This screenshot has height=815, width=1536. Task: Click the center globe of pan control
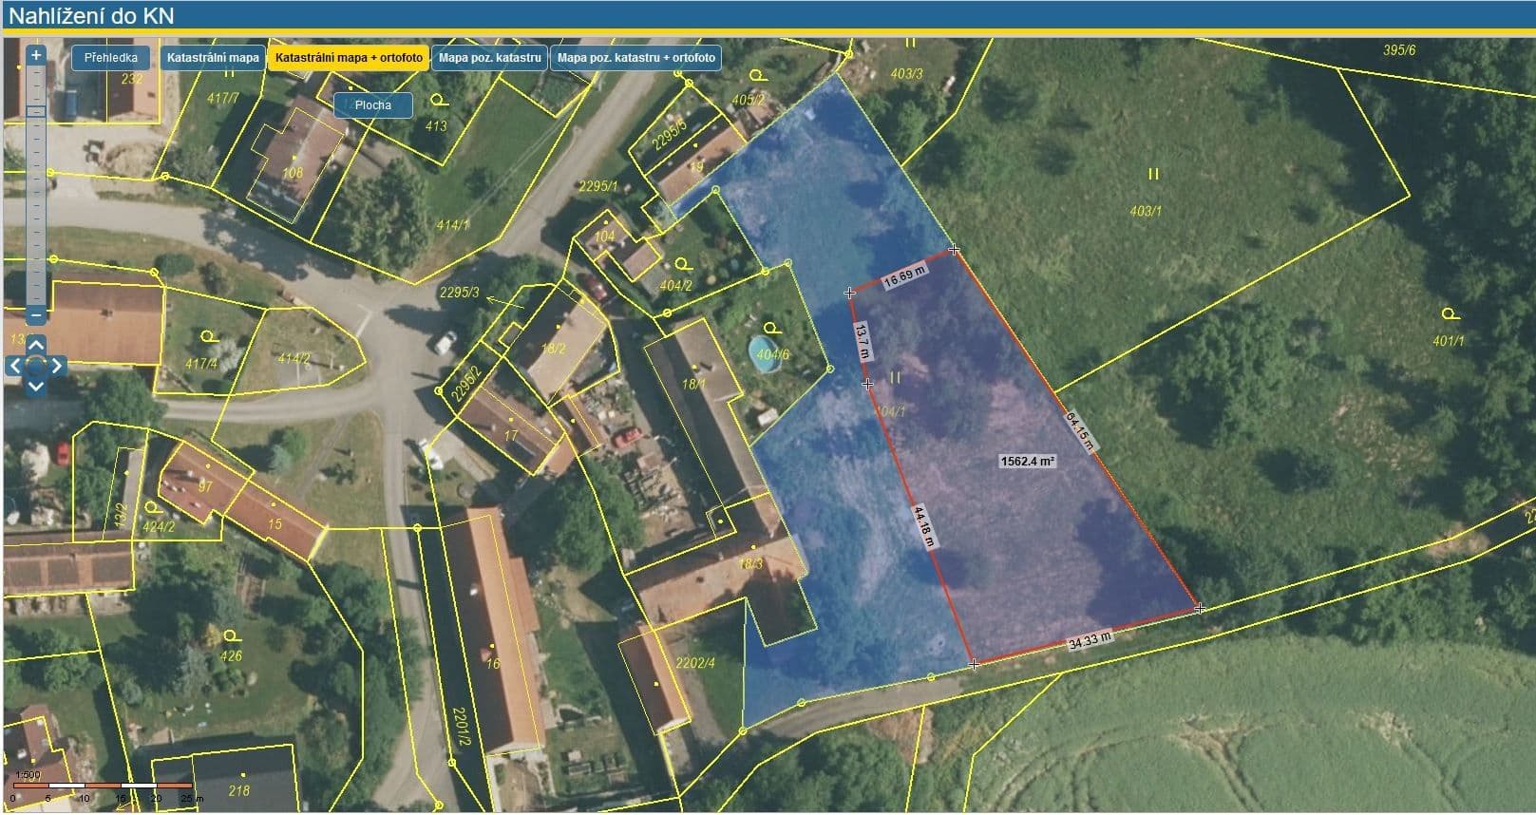[36, 366]
